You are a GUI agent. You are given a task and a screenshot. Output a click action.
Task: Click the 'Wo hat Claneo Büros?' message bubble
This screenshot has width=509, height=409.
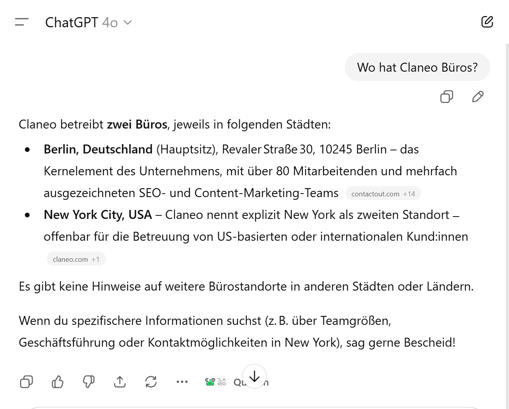pyautogui.click(x=417, y=67)
